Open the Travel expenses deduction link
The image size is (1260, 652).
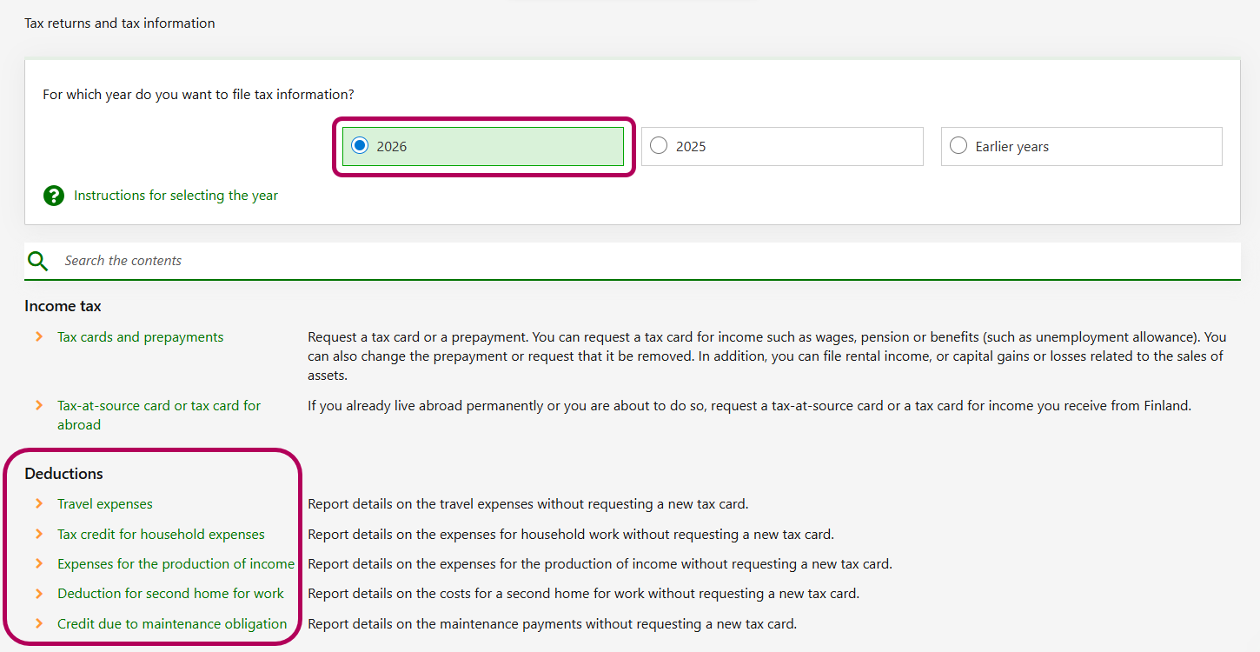(104, 504)
